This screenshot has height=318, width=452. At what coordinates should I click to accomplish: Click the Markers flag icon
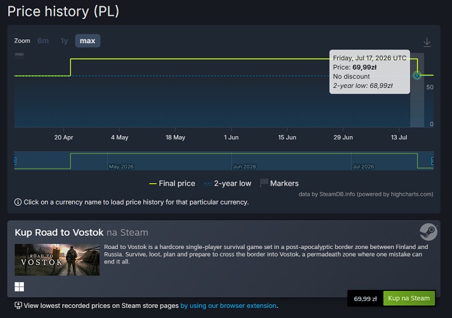tap(264, 183)
